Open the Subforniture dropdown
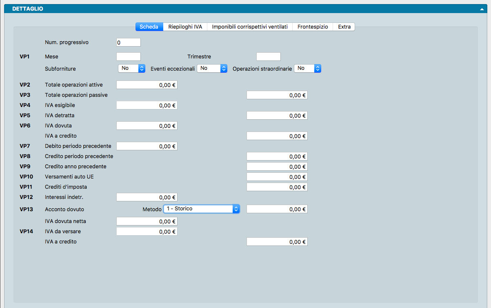Viewport: 491px width, 308px height. click(x=131, y=69)
